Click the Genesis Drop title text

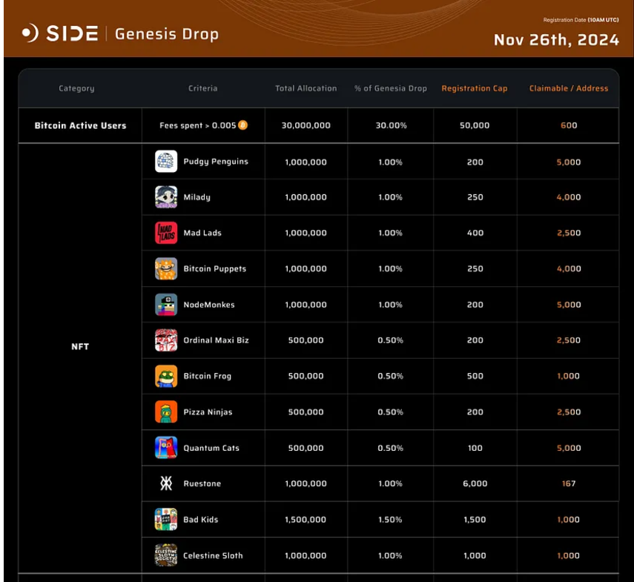point(167,34)
